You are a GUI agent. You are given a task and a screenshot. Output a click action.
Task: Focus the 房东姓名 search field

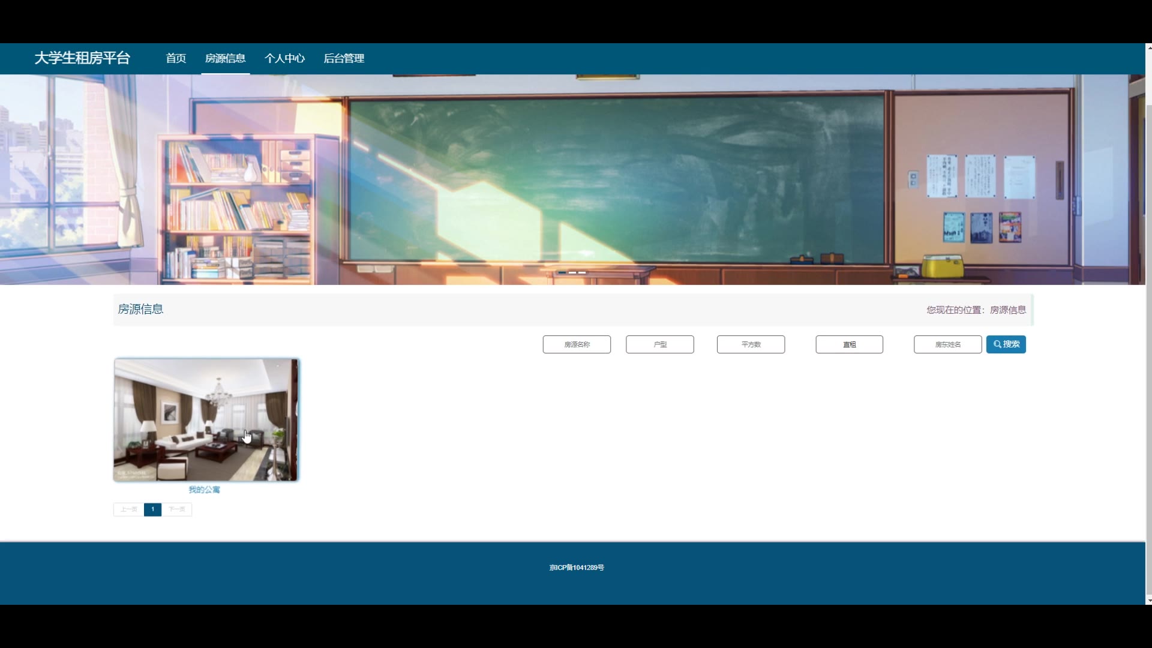click(x=948, y=344)
